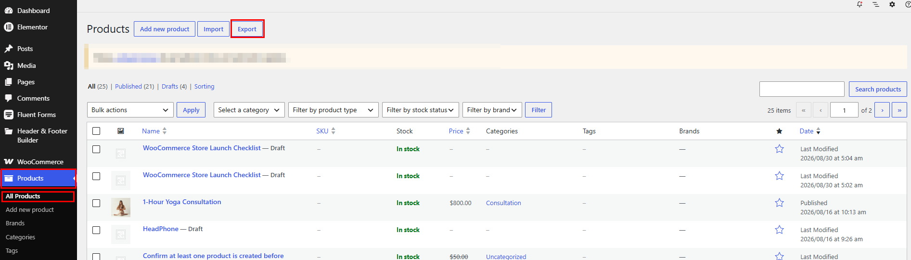Click the Import button
This screenshot has height=260, width=911.
click(213, 29)
